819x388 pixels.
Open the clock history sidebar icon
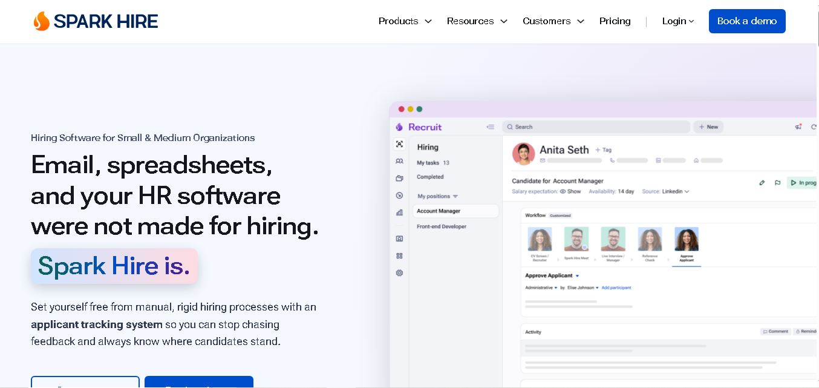(399, 195)
